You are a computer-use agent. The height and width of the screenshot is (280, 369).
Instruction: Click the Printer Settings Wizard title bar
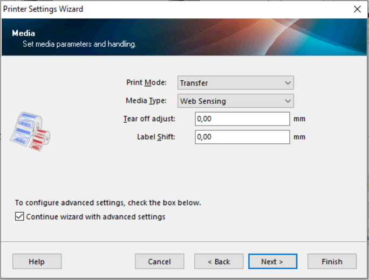162,9
